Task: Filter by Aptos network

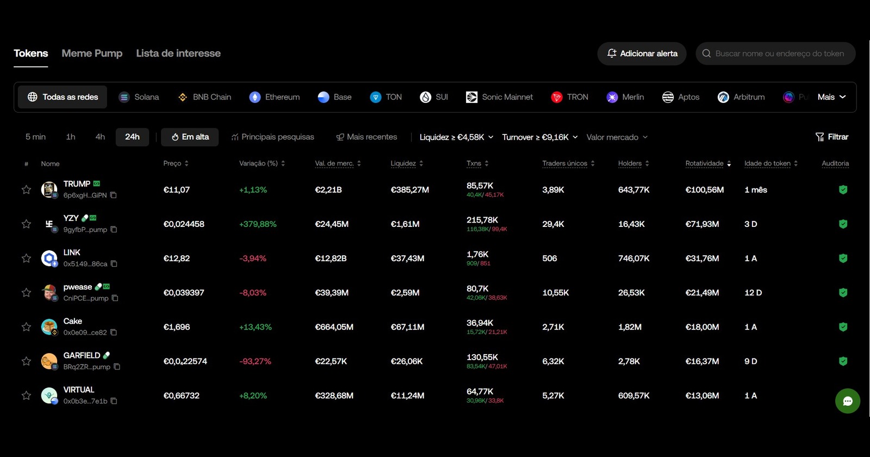Action: [681, 97]
